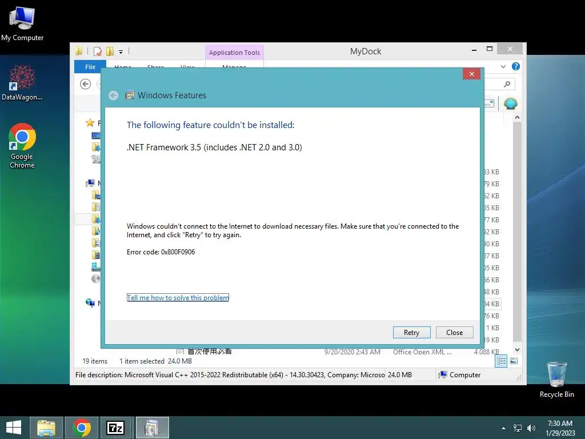This screenshot has height=439, width=585.
Task: Click the 'Error code: 0x800F0906' text
Action: pos(161,252)
